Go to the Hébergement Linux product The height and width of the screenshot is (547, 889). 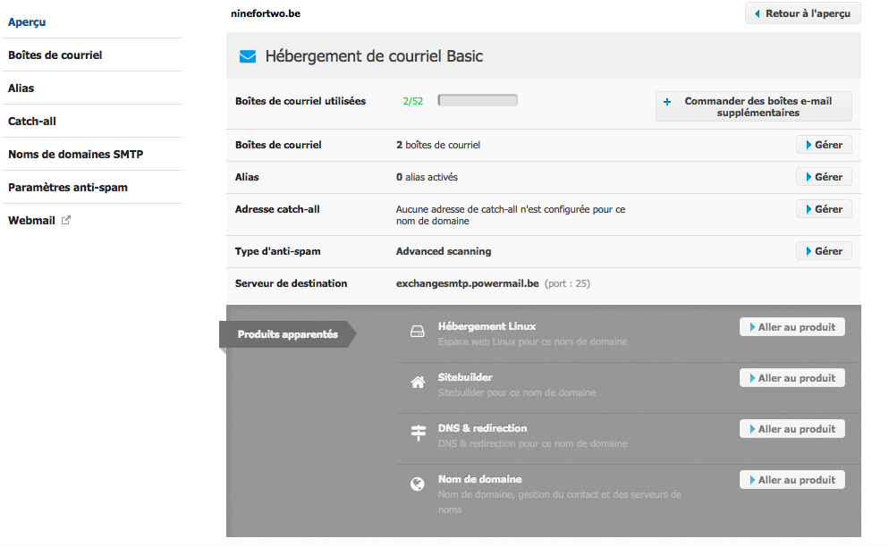(792, 327)
